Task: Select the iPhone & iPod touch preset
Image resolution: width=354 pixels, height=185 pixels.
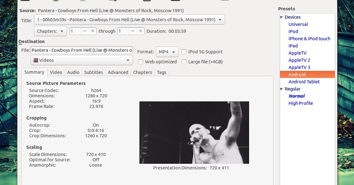Action: click(309, 39)
